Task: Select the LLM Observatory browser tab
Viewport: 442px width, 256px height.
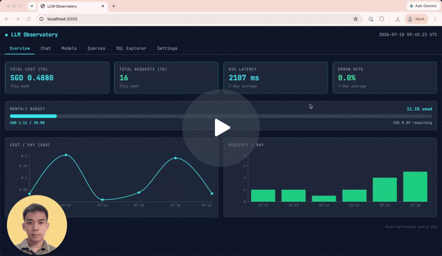Action: coord(72,6)
